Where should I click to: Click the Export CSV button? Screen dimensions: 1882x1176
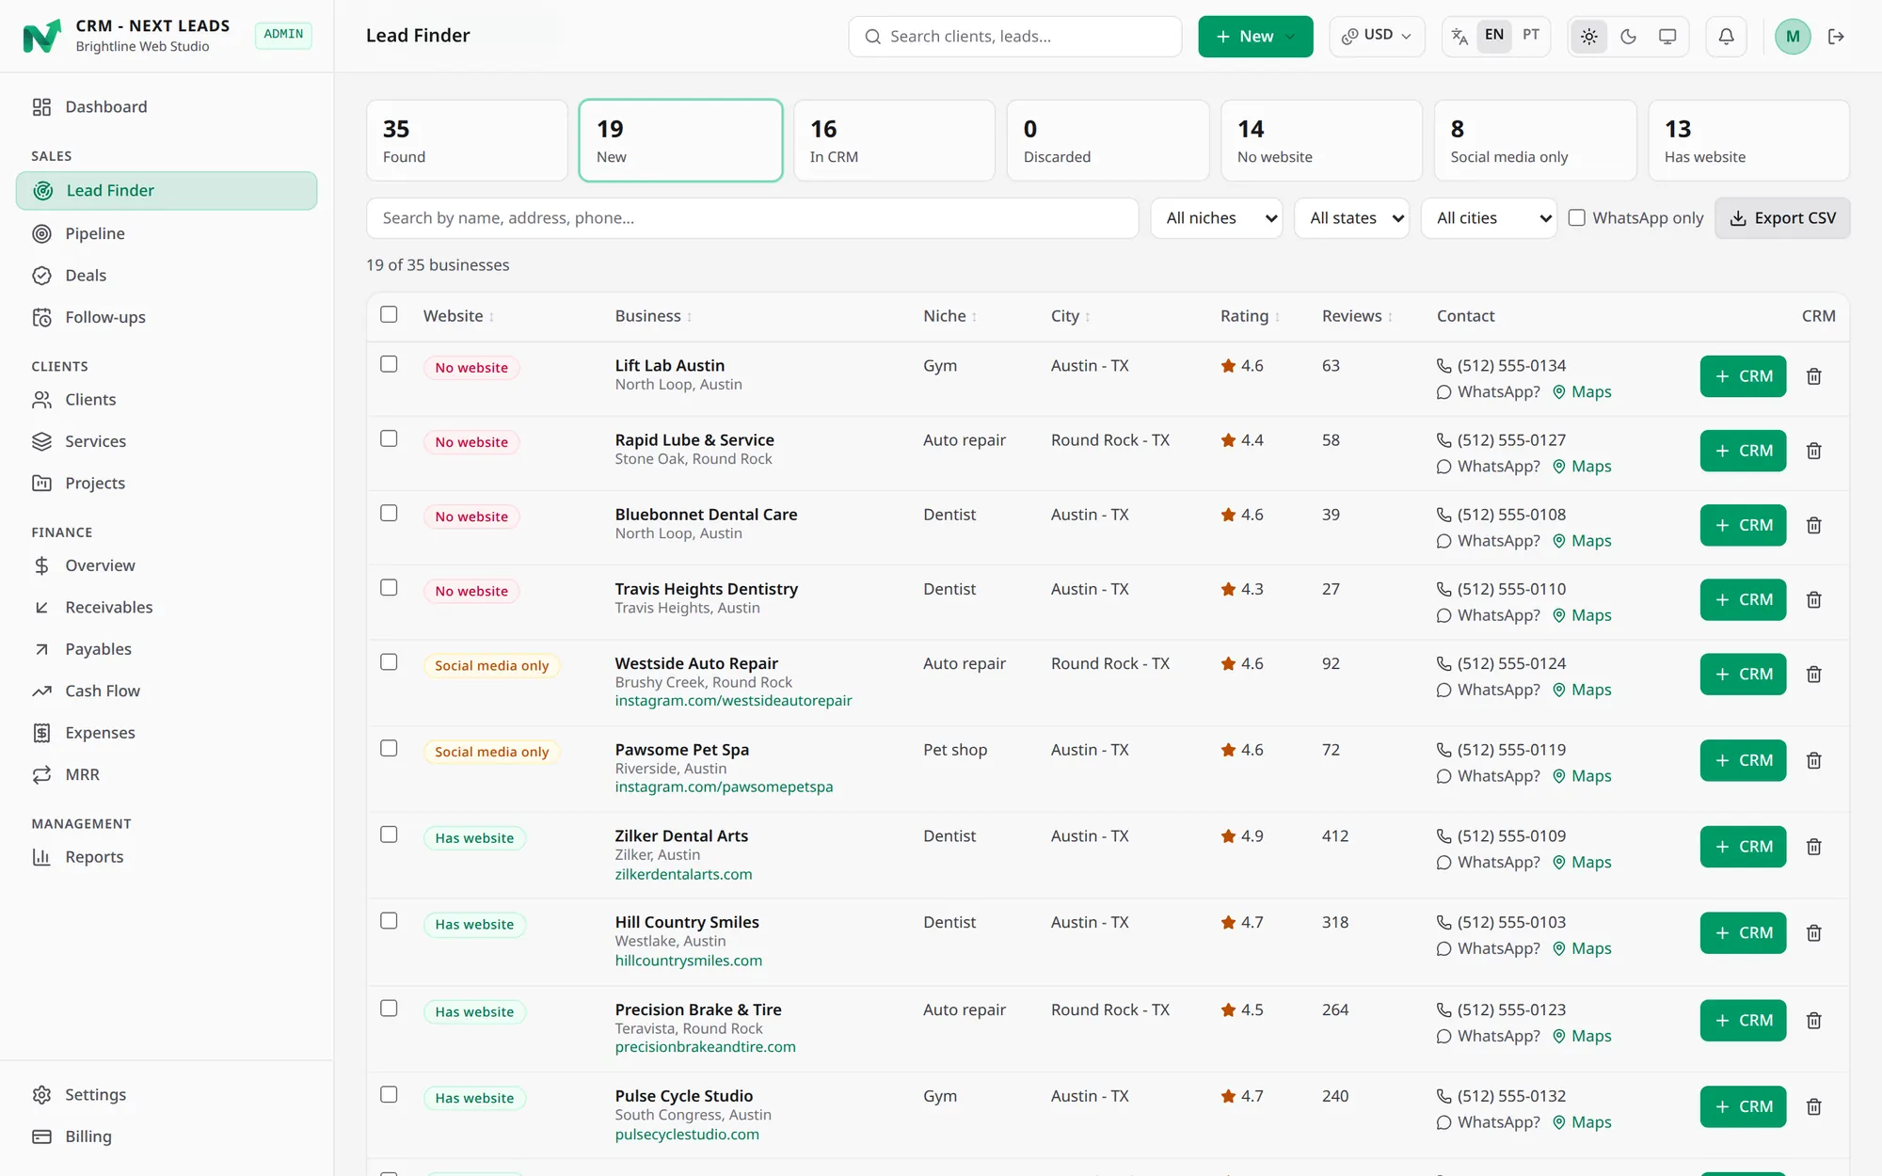coord(1782,218)
